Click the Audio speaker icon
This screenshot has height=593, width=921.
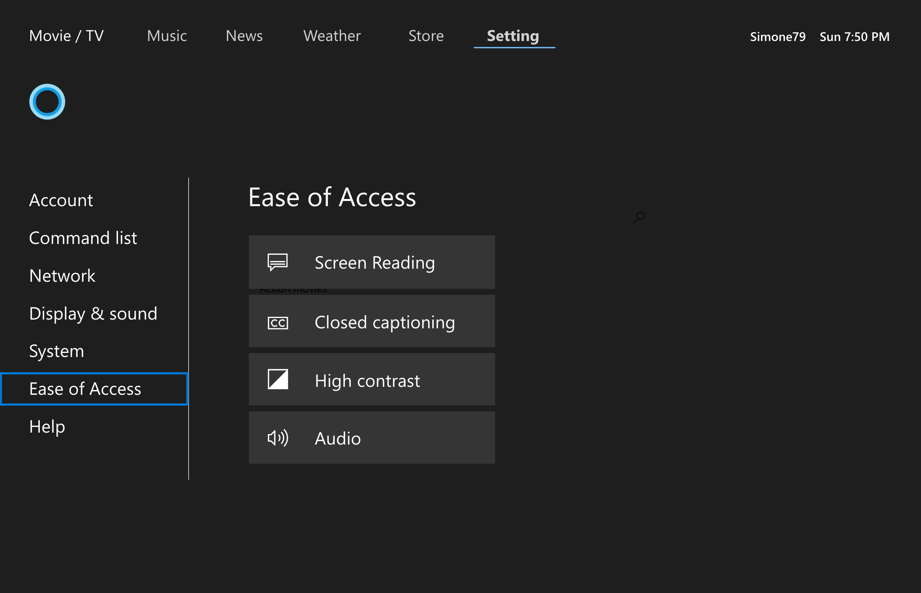pos(277,438)
